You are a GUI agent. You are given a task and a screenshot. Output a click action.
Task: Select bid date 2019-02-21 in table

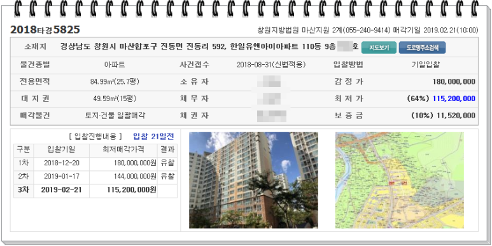pos(61,190)
